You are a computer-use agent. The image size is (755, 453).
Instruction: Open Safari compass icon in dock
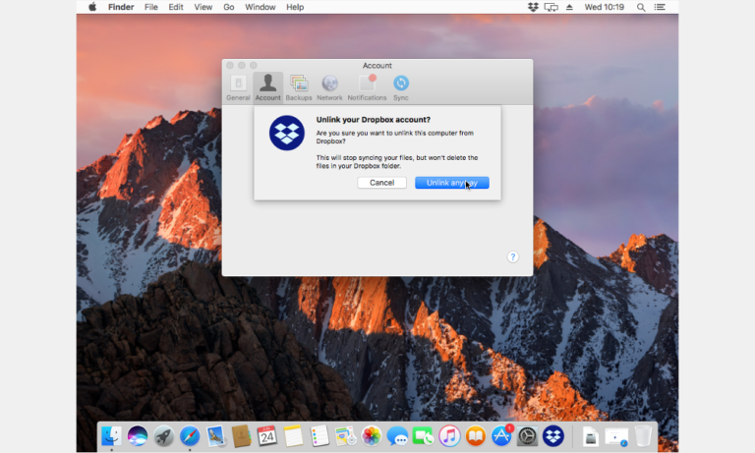click(x=190, y=436)
